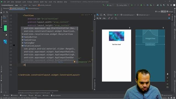This screenshot has height=99, width=176.
Task: Click the Sync Project with Gradle icon
Action: 158,5
